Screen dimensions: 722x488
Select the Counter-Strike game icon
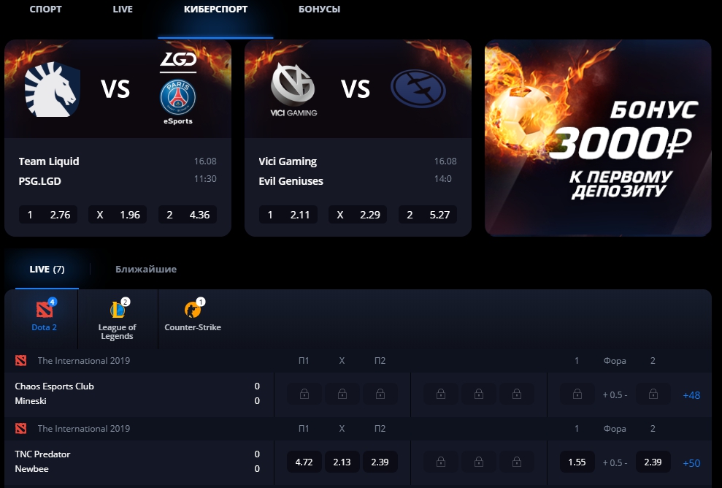[193, 309]
